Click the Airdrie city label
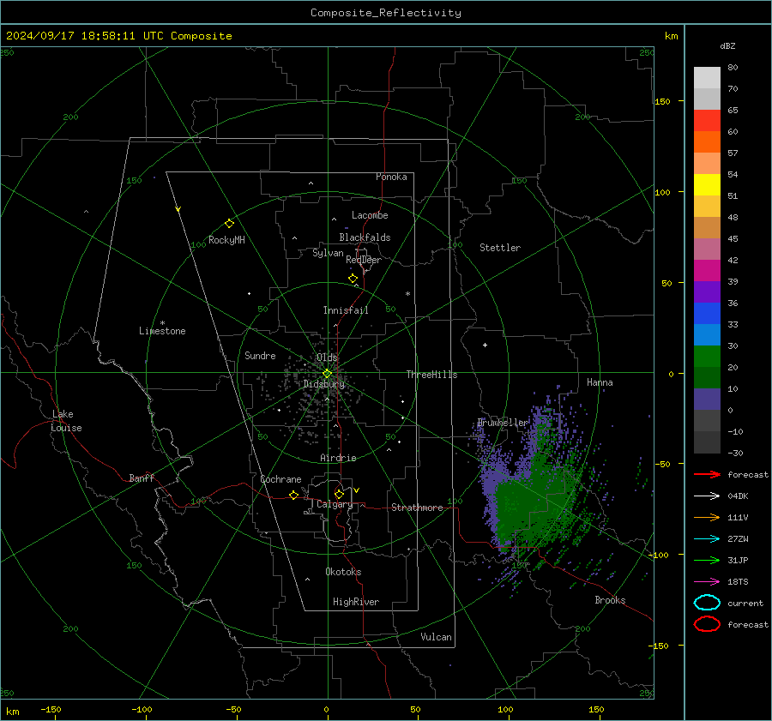The width and height of the screenshot is (772, 721). point(338,458)
